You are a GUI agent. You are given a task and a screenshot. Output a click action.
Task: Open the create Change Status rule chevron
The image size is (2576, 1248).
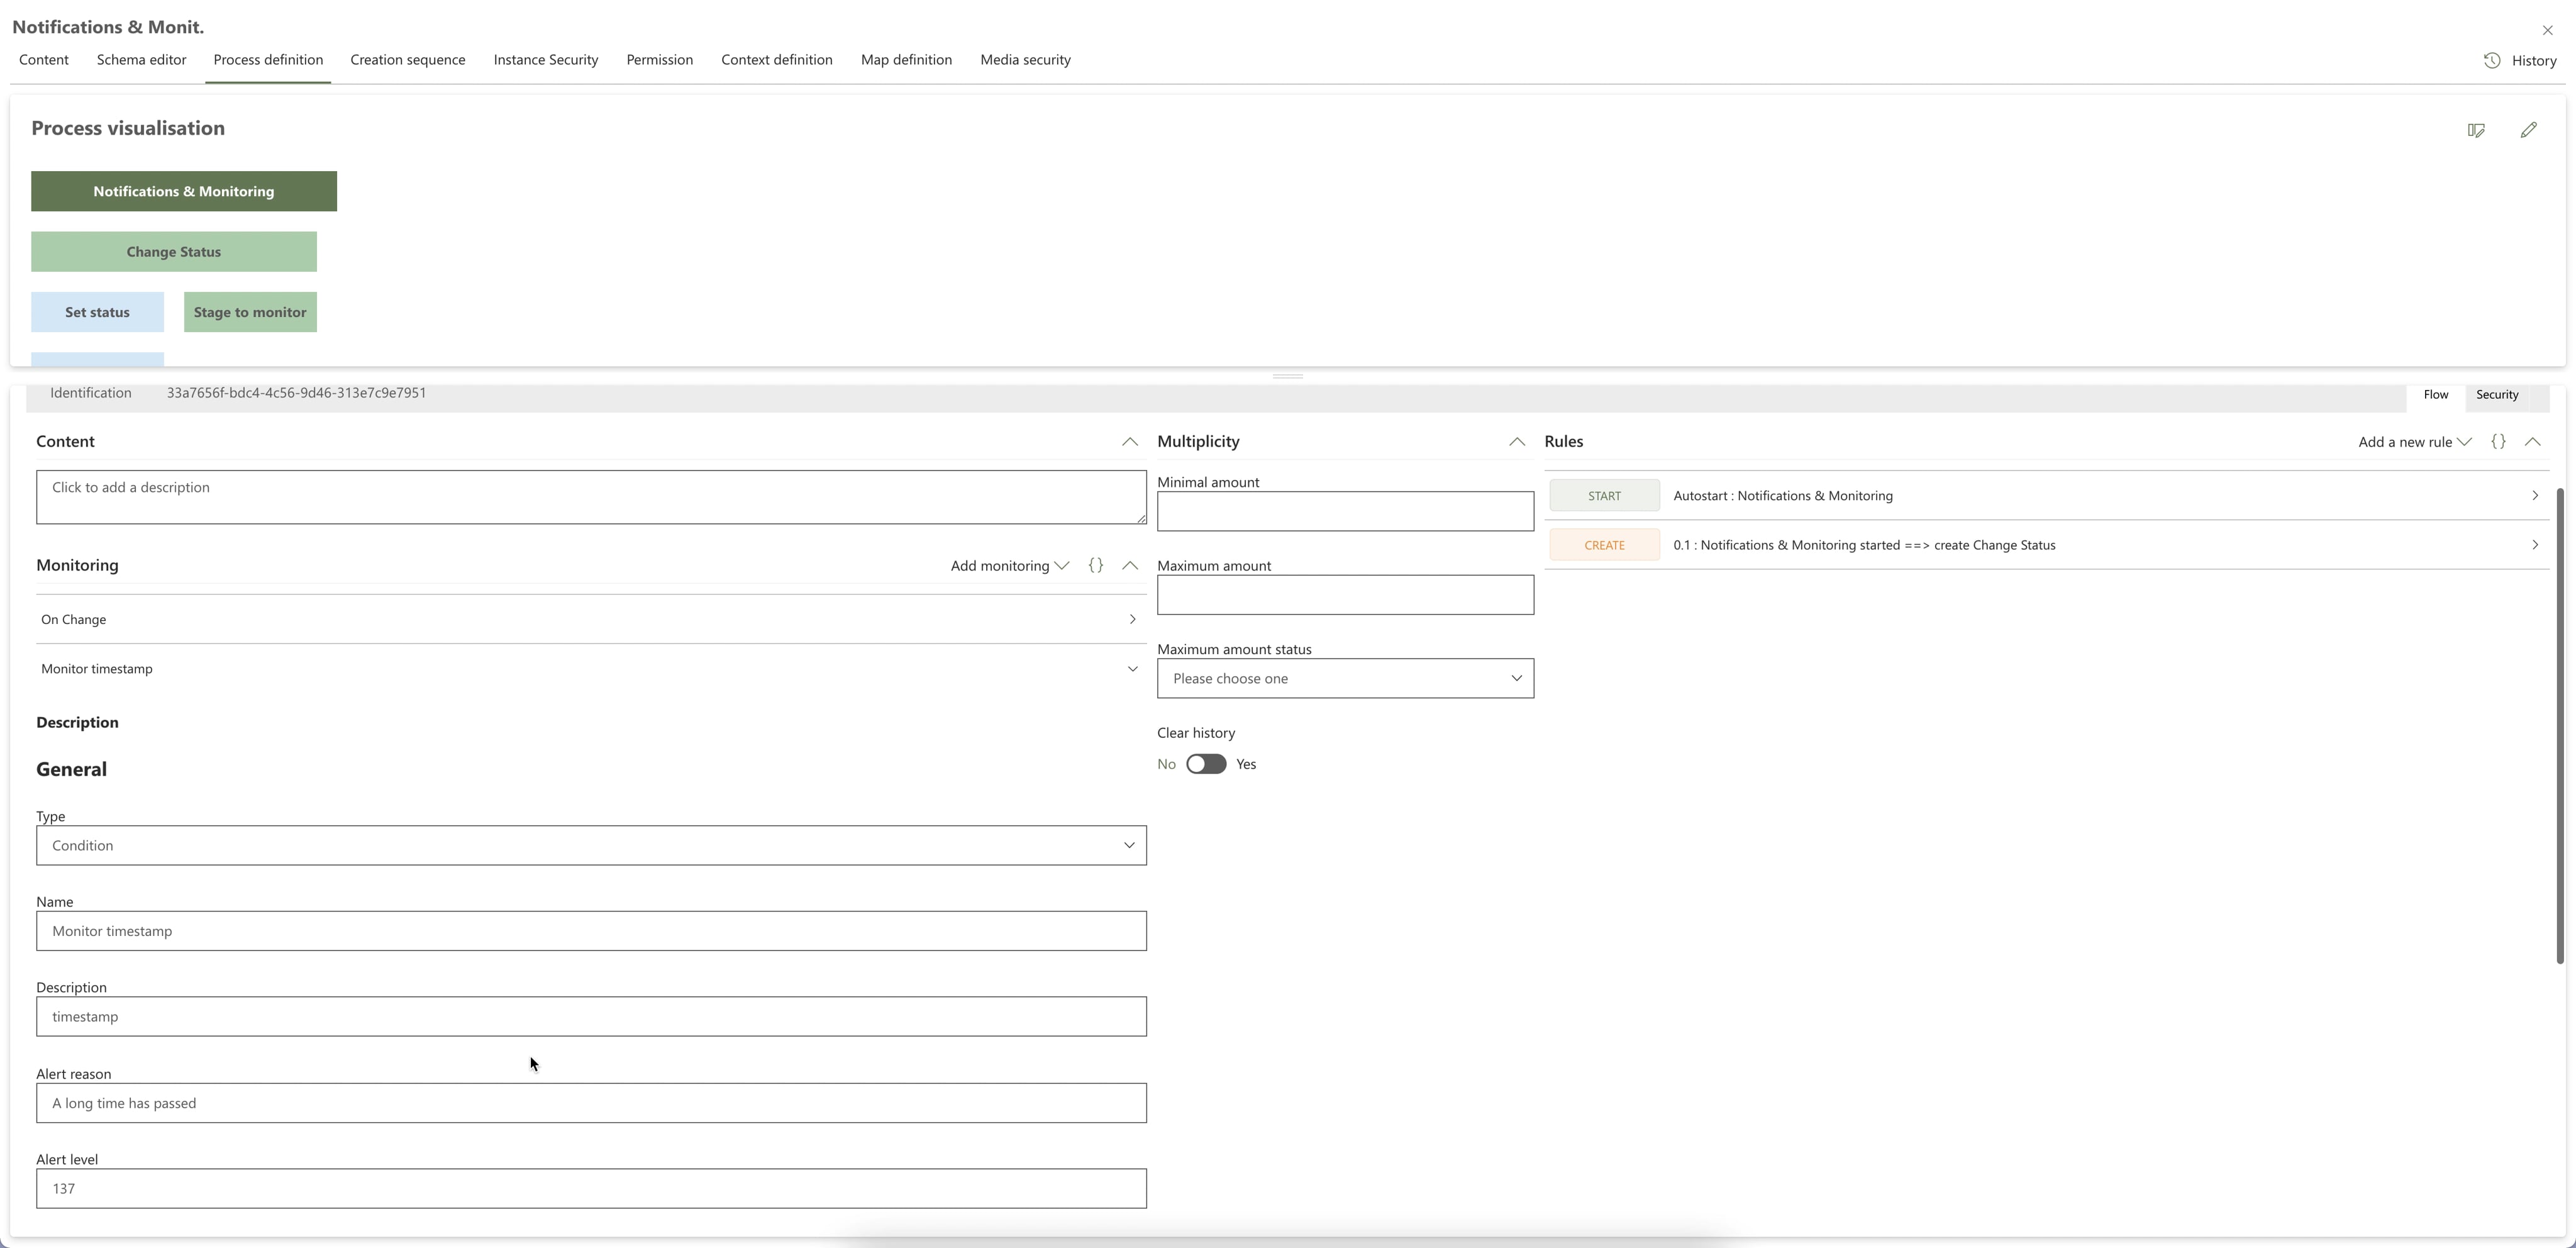pyautogui.click(x=2535, y=545)
